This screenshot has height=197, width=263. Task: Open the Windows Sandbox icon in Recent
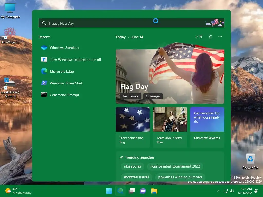[x=44, y=48]
